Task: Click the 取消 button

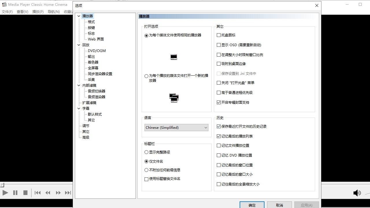Action: tap(279, 205)
